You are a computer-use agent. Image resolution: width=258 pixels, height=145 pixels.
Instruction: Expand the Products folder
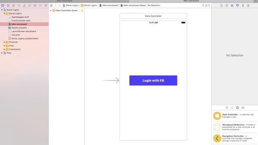tap(4, 42)
